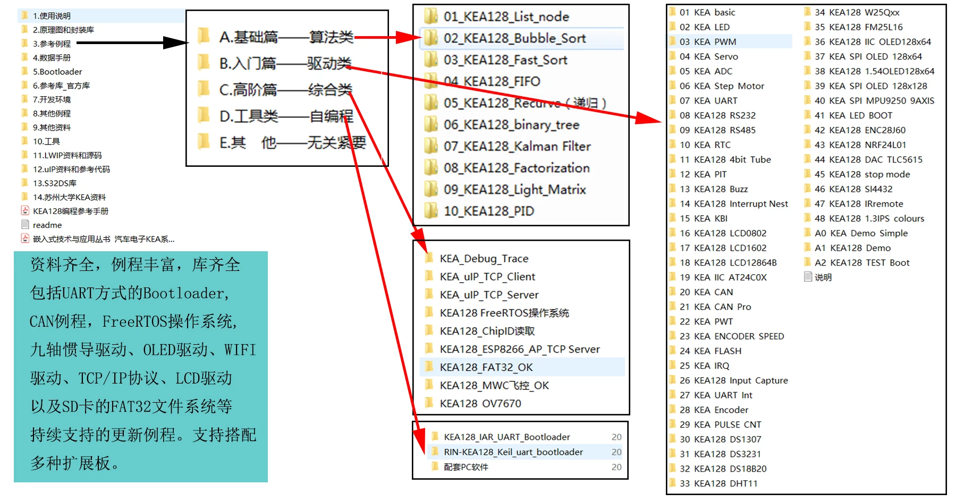Open the 21 KEA CAN Pro folder name

[x=715, y=307]
